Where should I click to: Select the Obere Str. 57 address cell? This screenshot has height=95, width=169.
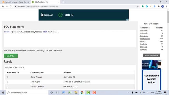69,77
